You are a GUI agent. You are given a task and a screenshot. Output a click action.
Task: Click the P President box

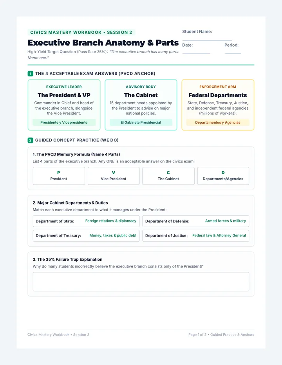(59, 176)
